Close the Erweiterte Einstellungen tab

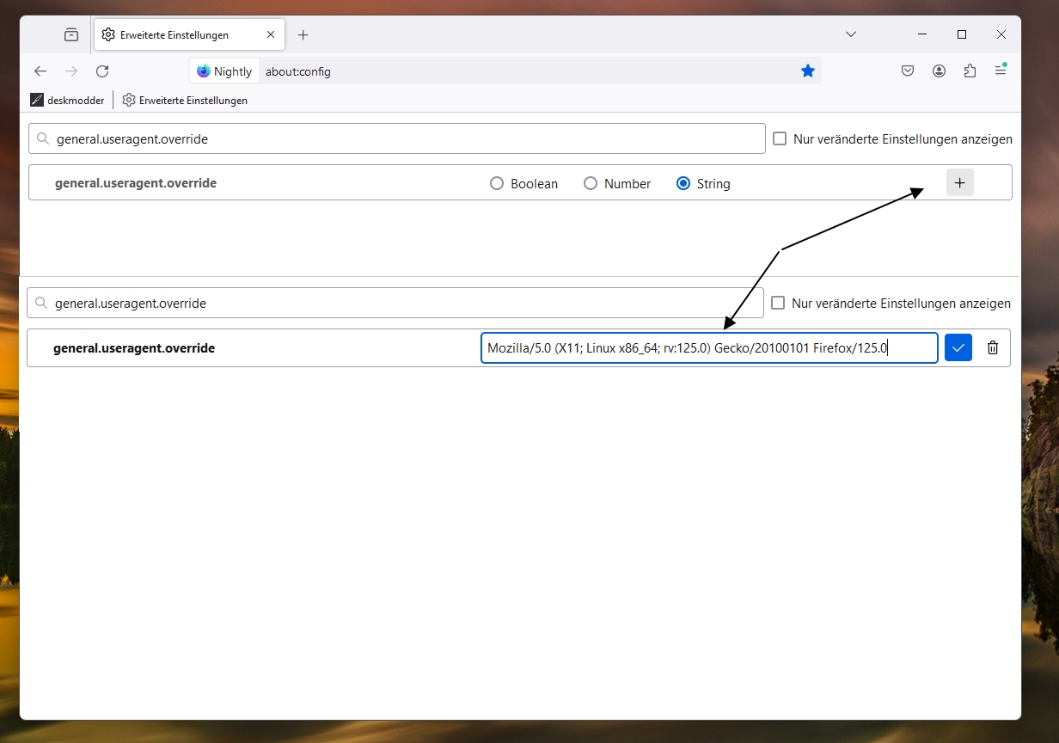pos(270,35)
